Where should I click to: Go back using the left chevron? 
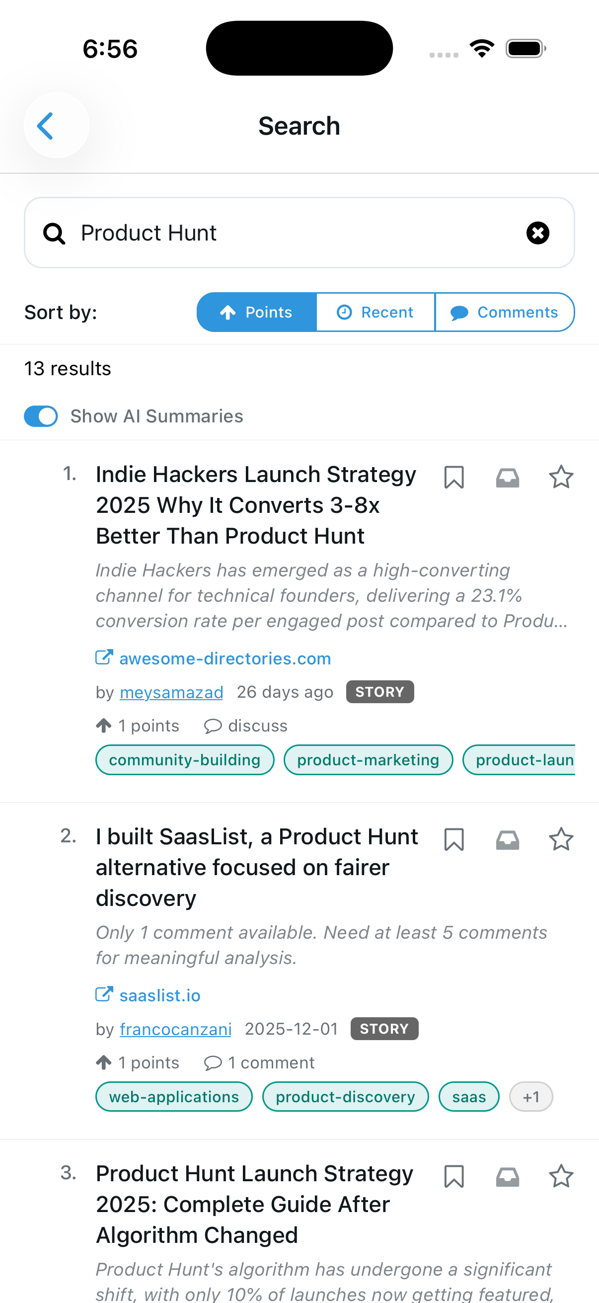pos(46,125)
